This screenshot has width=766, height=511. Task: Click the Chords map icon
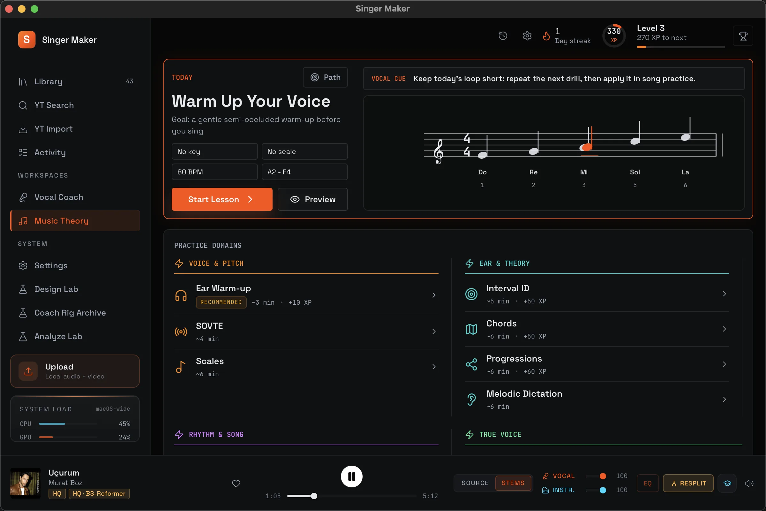pyautogui.click(x=471, y=329)
